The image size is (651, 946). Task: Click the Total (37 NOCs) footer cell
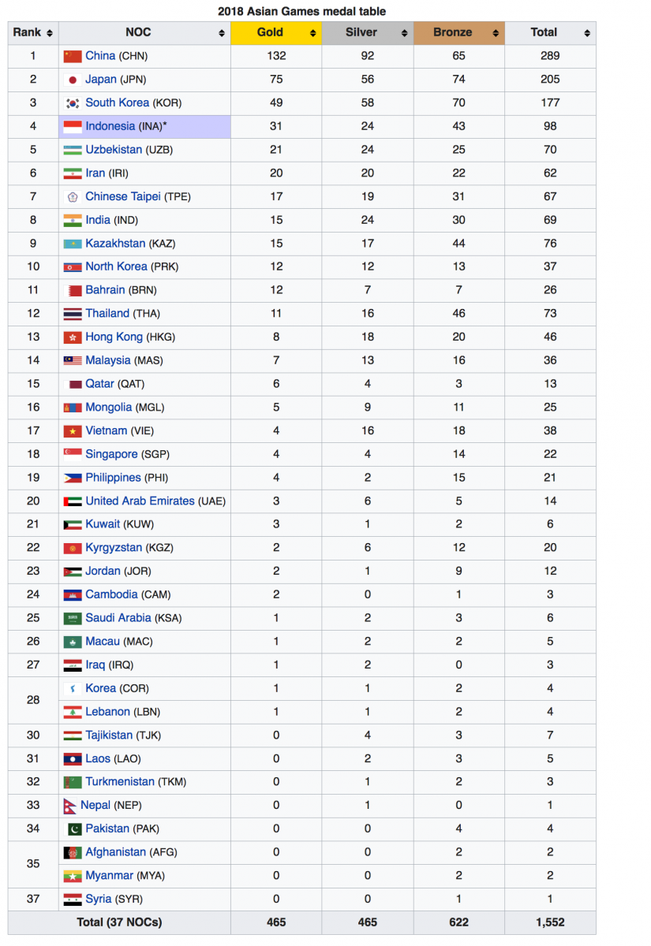tap(119, 922)
